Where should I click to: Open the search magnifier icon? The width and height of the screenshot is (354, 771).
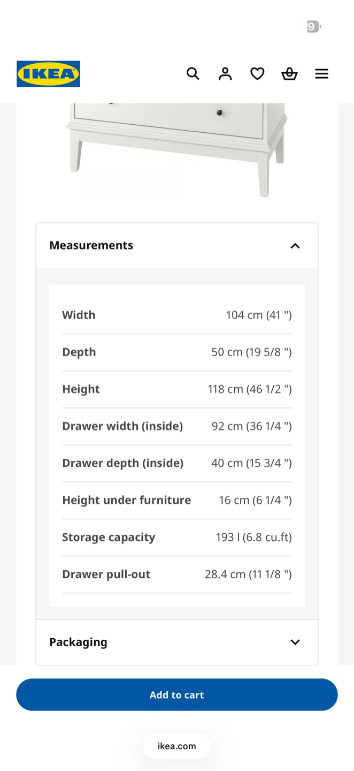click(x=193, y=74)
